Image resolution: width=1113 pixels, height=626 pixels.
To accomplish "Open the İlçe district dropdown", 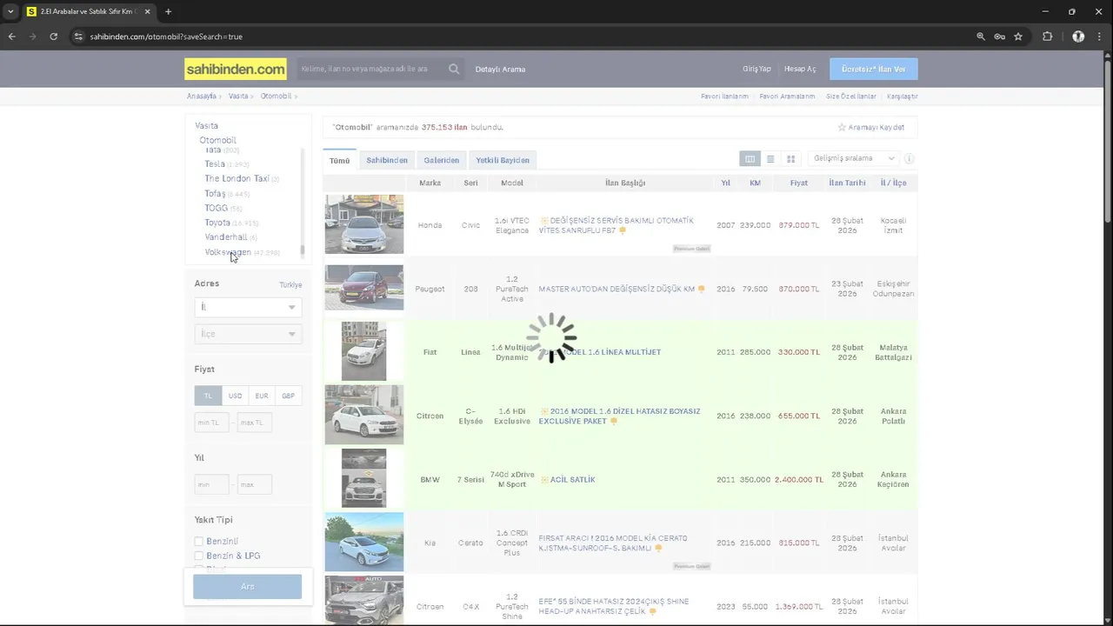I will coord(248,334).
